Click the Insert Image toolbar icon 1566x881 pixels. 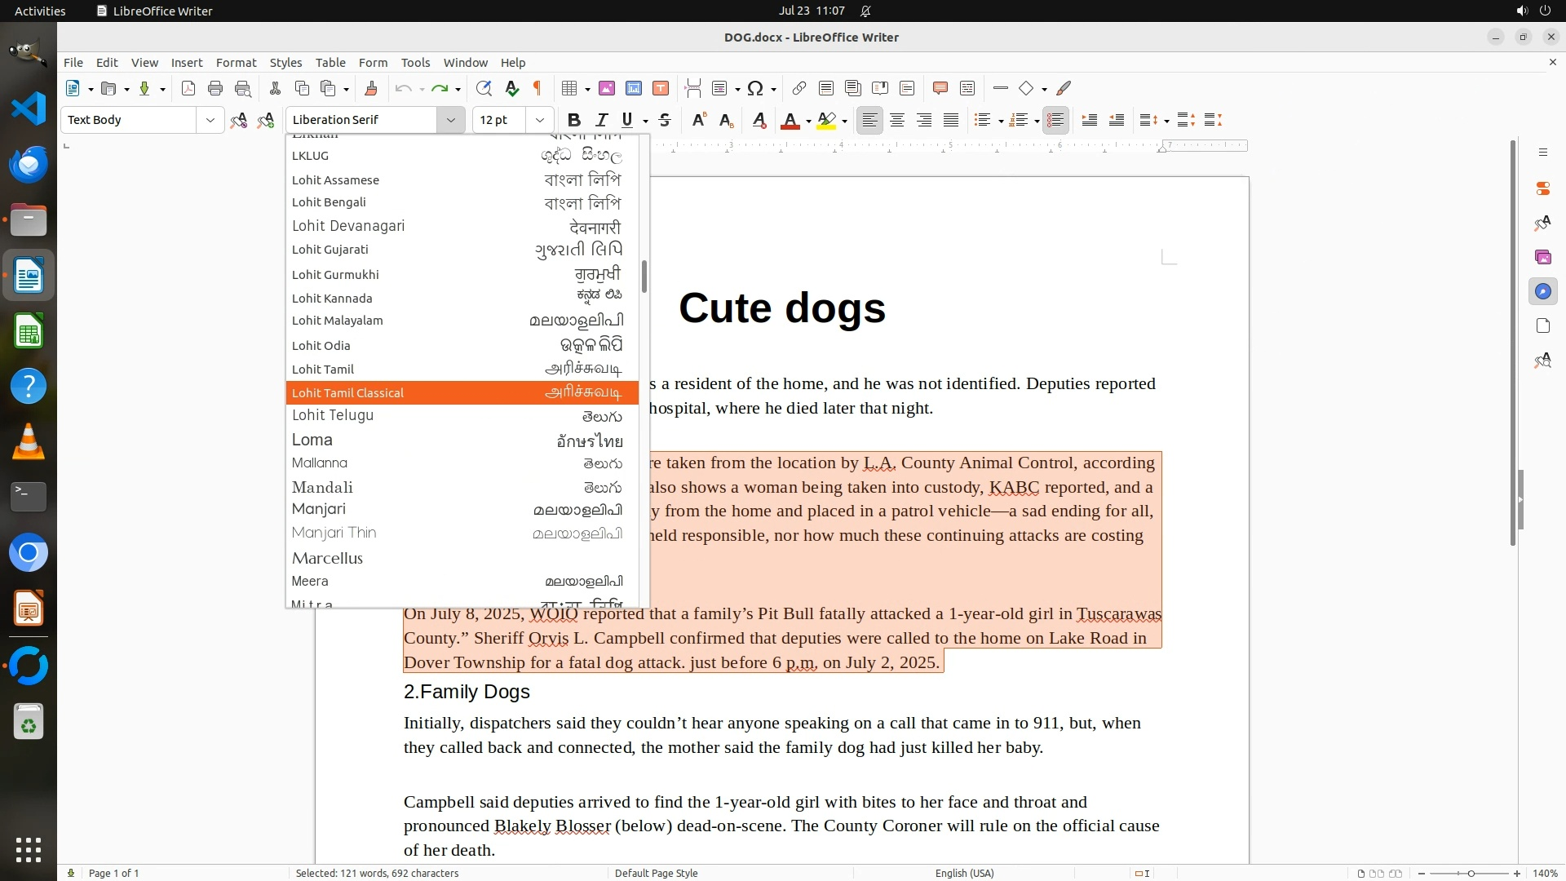(x=607, y=89)
